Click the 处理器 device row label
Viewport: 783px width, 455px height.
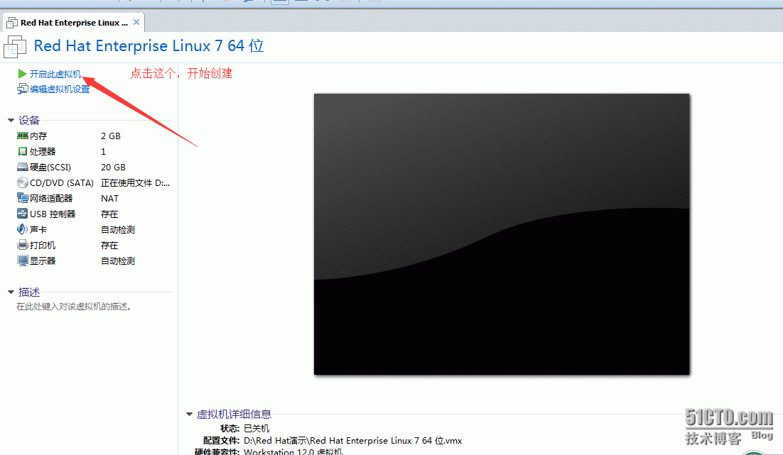point(43,152)
